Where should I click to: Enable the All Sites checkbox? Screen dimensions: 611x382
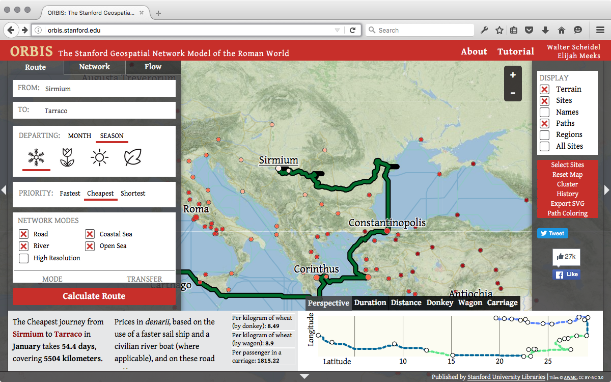pos(545,146)
